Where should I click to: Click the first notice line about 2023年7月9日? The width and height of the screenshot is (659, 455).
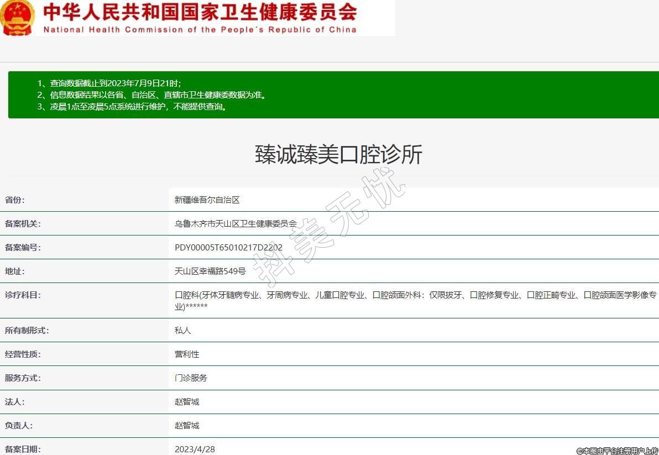coord(109,83)
